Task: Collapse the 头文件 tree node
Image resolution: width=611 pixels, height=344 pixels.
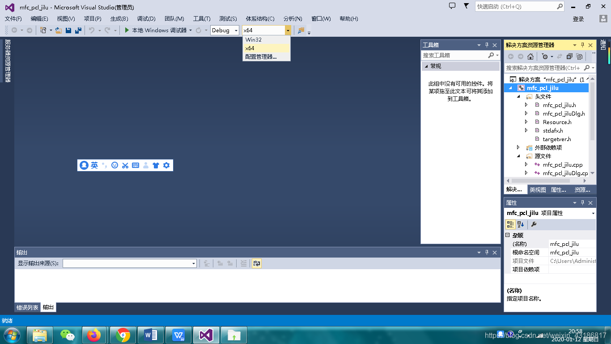Action: tap(518, 96)
